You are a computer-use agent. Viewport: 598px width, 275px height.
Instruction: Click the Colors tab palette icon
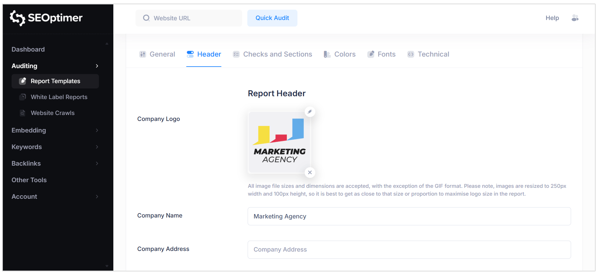pos(327,54)
